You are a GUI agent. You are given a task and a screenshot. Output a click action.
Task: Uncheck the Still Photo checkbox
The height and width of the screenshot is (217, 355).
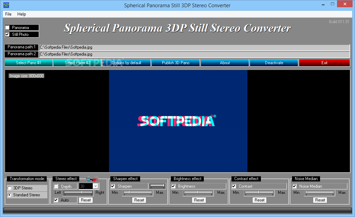pyautogui.click(x=8, y=34)
